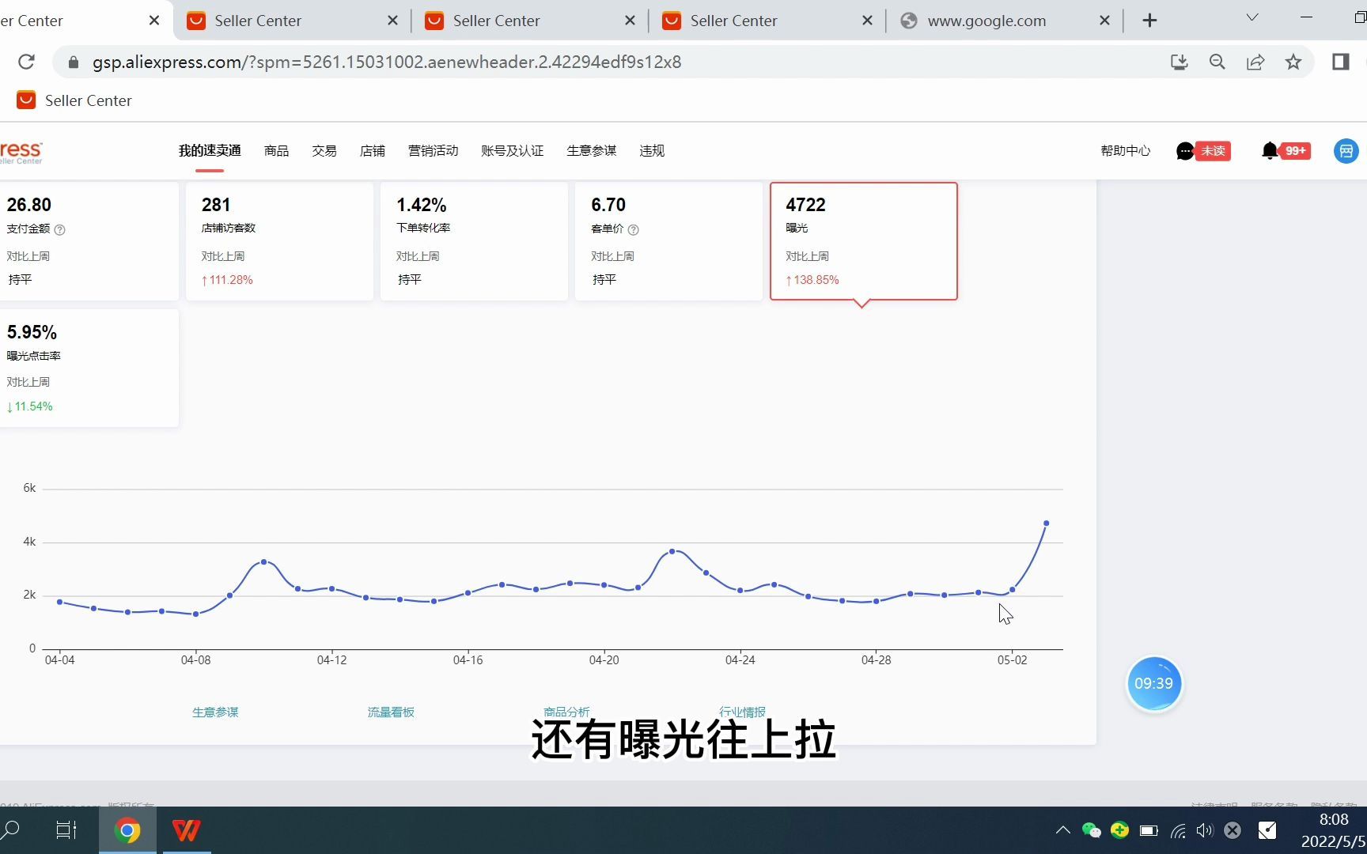This screenshot has height=854, width=1367.
Task: Click the install/download page icon in address bar
Action: pyautogui.click(x=1179, y=62)
